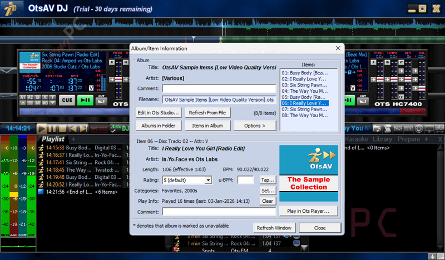Click Refresh Window button
Image resolution: width=445 pixels, height=260 pixels.
[x=274, y=228]
